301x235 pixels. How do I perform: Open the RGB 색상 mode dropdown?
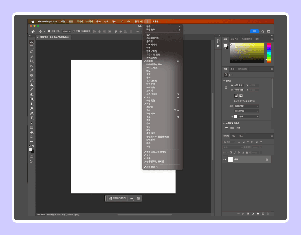point(247,106)
